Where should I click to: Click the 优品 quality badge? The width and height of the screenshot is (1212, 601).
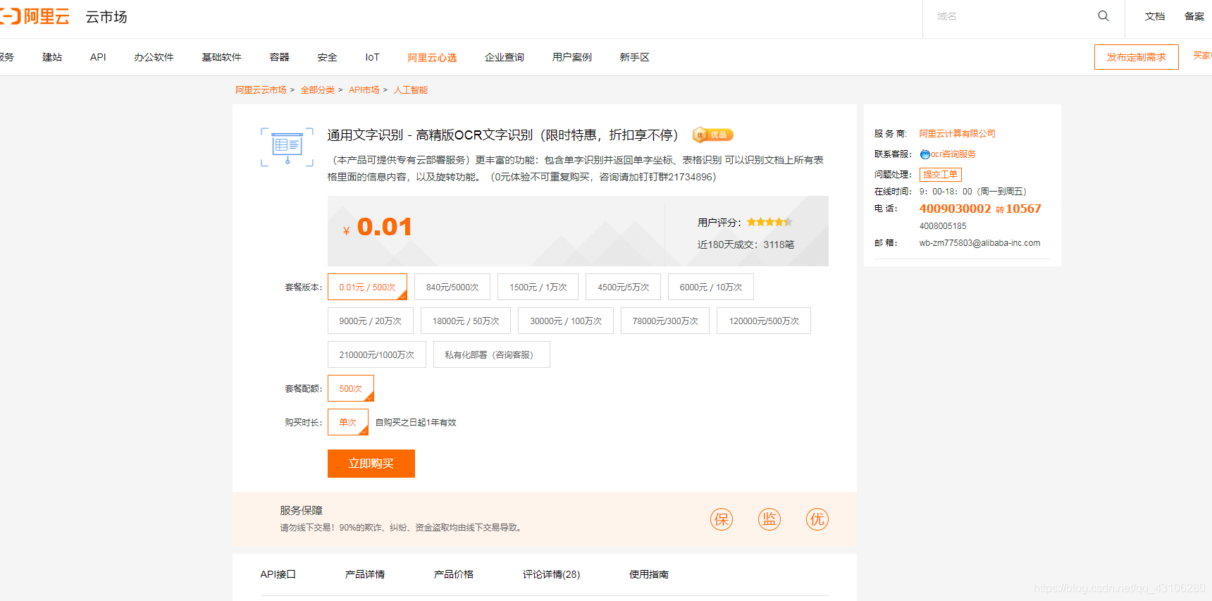[712, 135]
